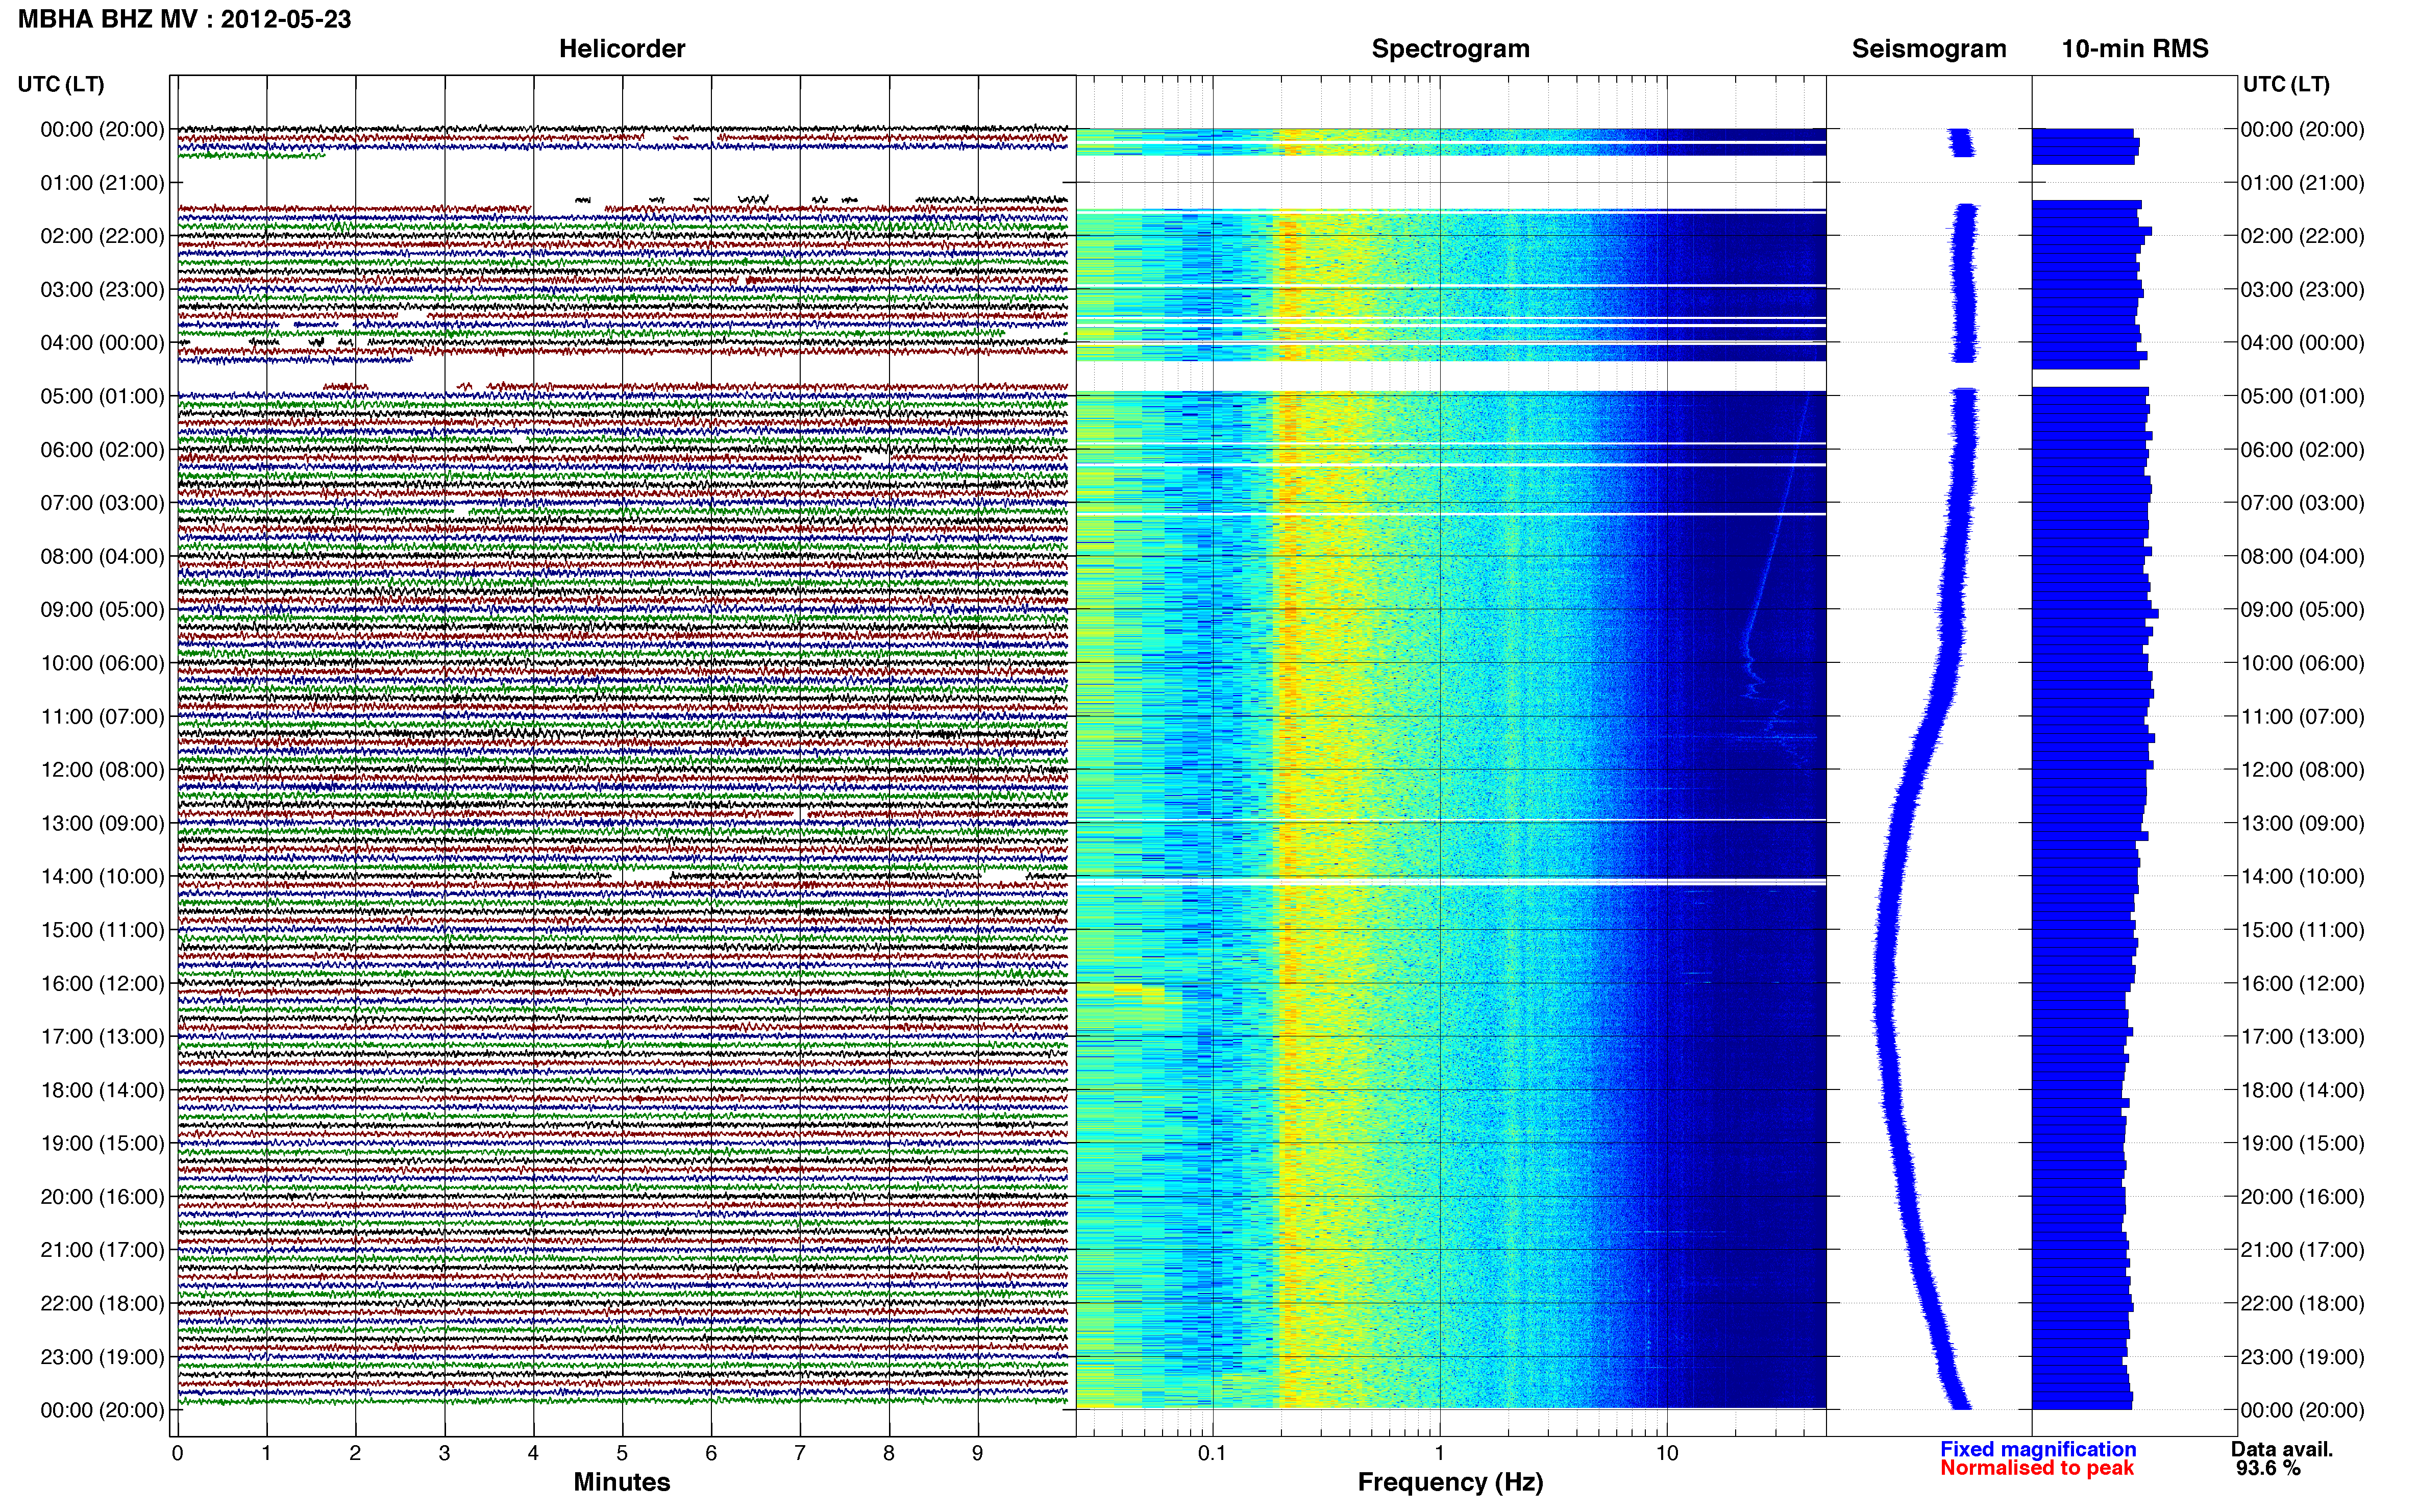Click the left '20:00 (16:00)' time label
2419x1512 pixels.
click(102, 1196)
